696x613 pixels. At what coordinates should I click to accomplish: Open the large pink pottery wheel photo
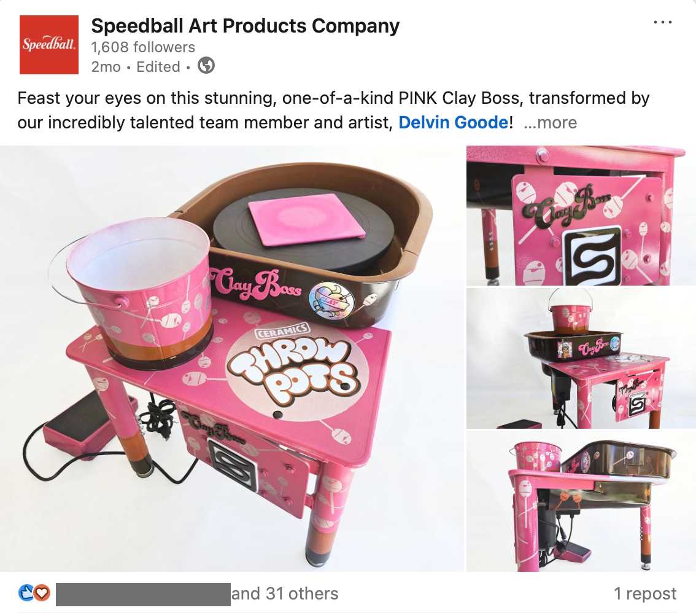tap(232, 359)
